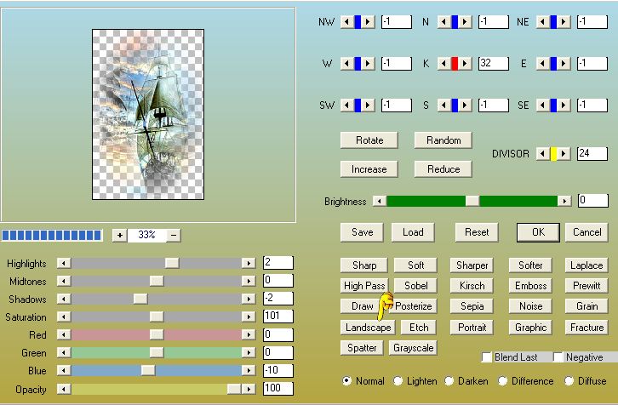Click Saturation slider left arrow
The image size is (618, 405).
point(64,317)
